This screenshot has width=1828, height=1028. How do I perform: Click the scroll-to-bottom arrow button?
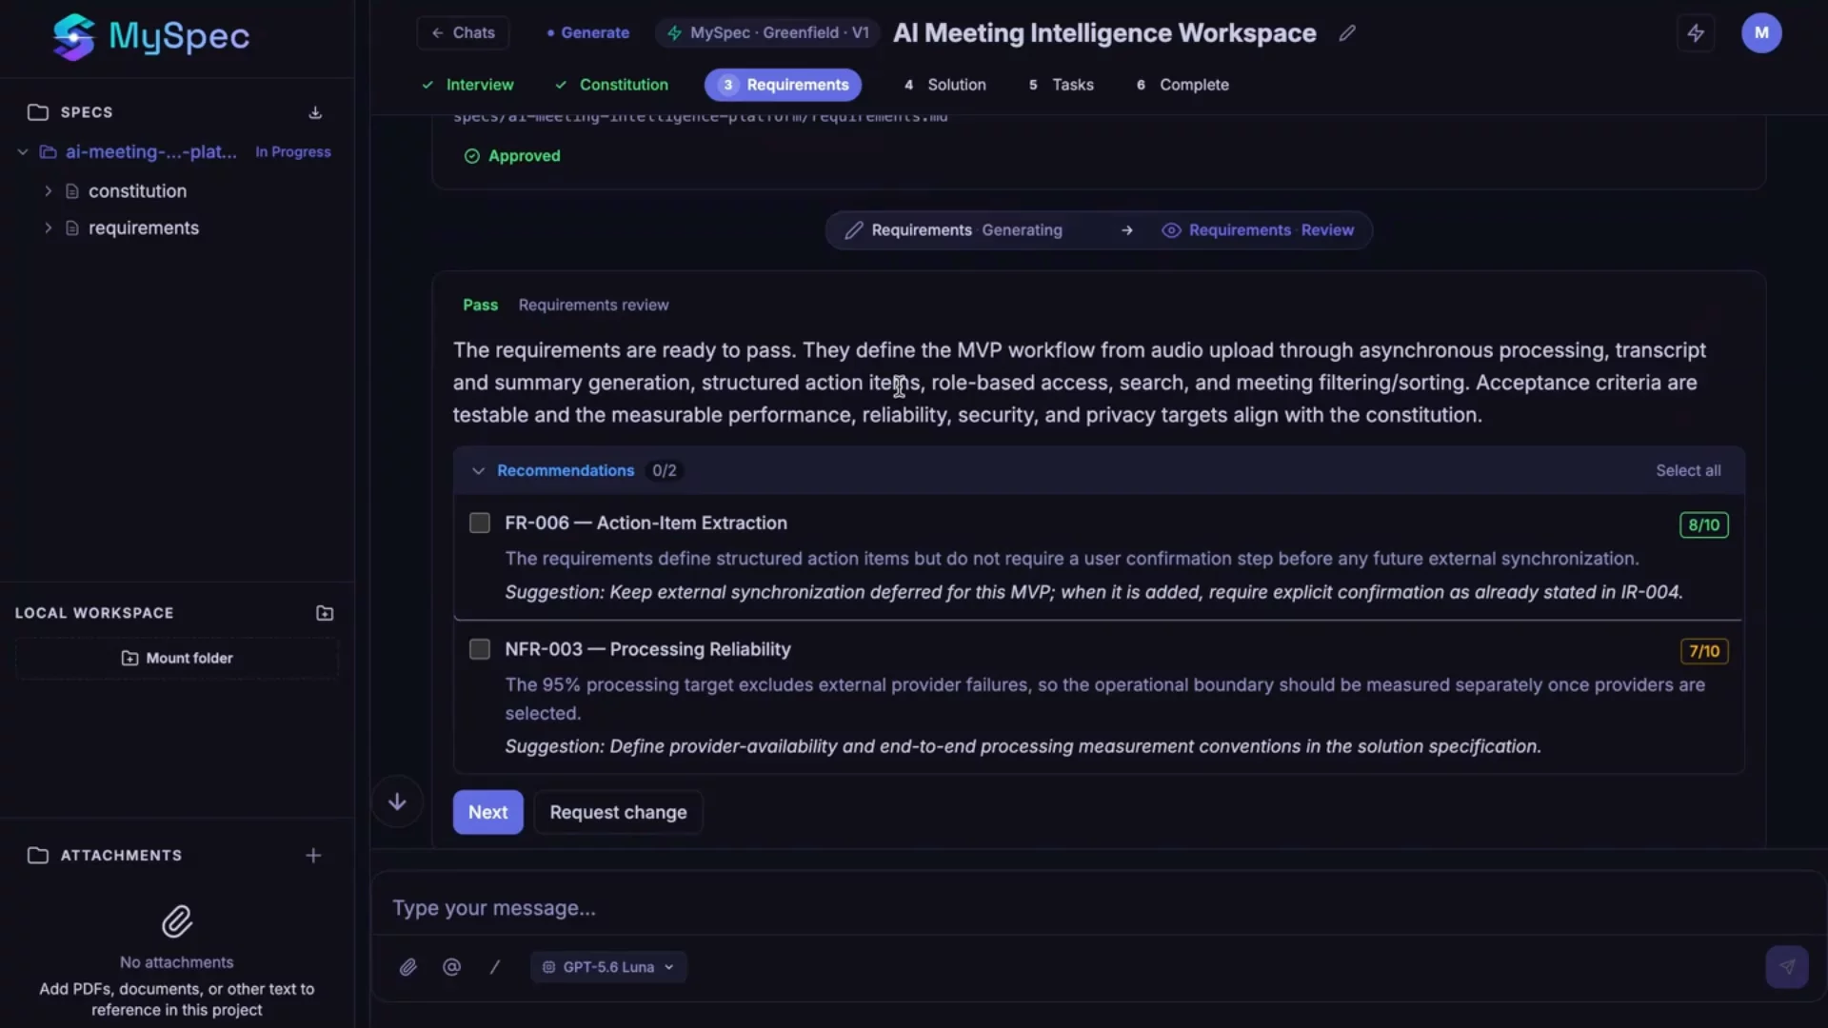click(x=397, y=801)
